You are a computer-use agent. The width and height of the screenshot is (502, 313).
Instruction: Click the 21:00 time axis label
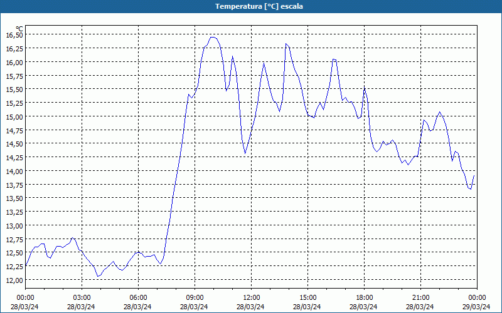pos(420,298)
